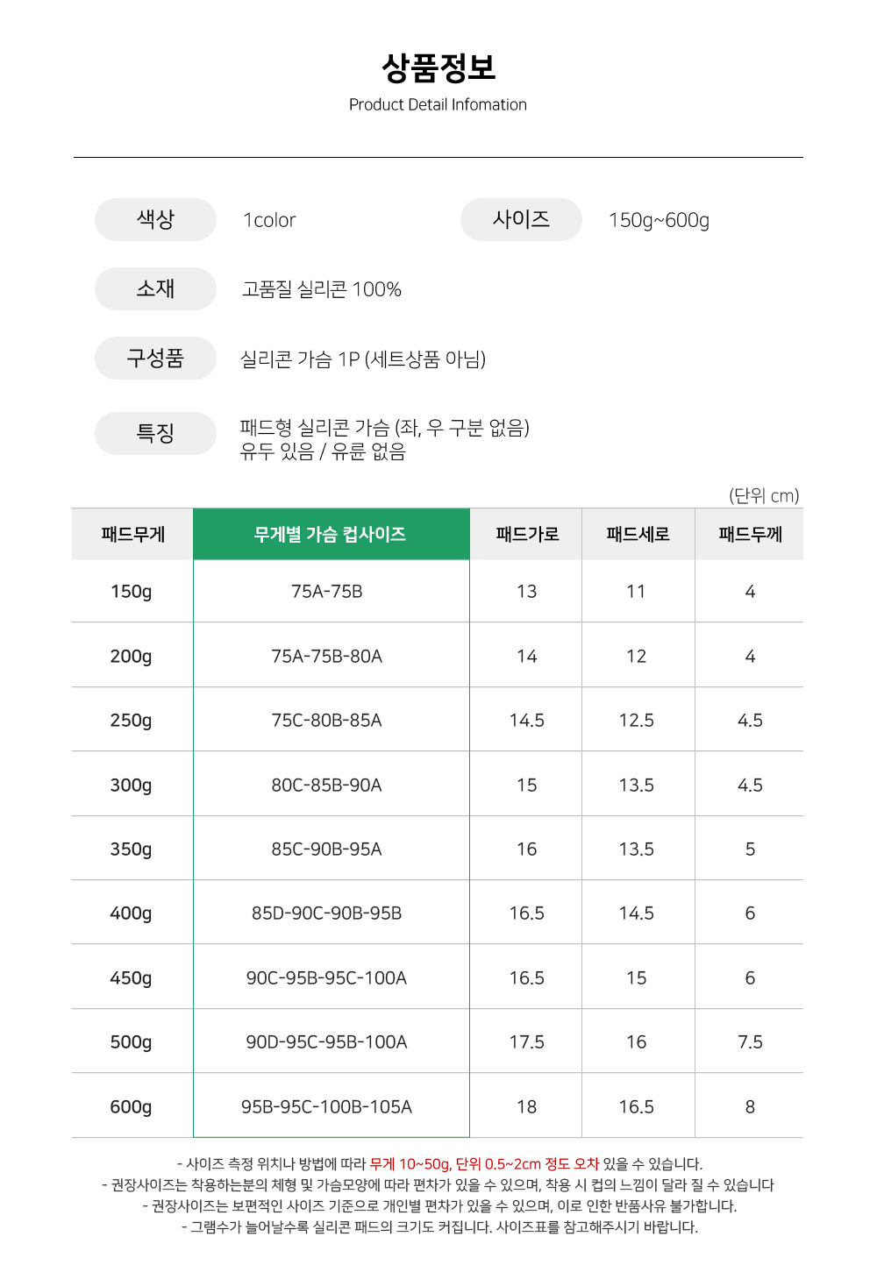Click the 구성품 pill label

coord(155,358)
